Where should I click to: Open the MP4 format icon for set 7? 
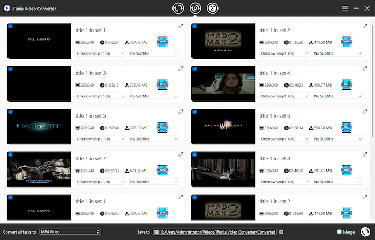click(163, 169)
